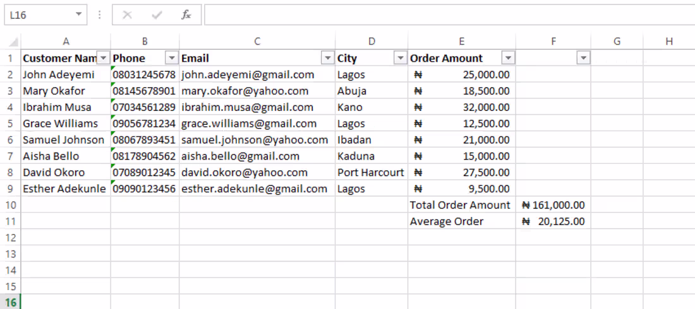Click the order amount 12,500.00
The height and width of the screenshot is (309, 695).
[x=462, y=124]
